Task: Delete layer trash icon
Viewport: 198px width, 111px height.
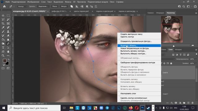Action: [x=192, y=103]
